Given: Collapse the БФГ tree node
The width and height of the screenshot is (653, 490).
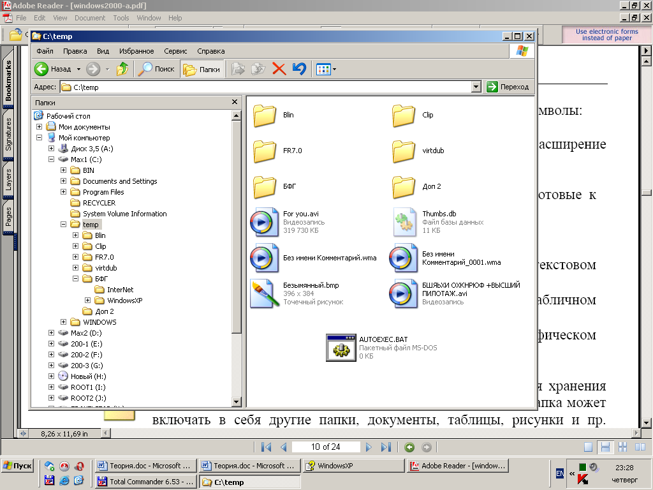Looking at the screenshot, I should (x=75, y=278).
